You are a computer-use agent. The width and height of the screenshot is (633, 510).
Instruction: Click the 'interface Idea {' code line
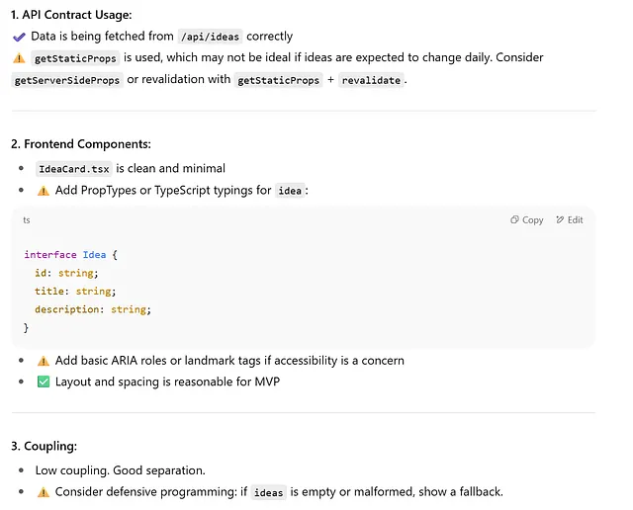[71, 255]
